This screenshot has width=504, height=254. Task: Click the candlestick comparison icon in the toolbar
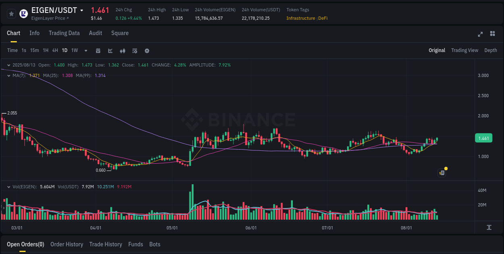(122, 51)
